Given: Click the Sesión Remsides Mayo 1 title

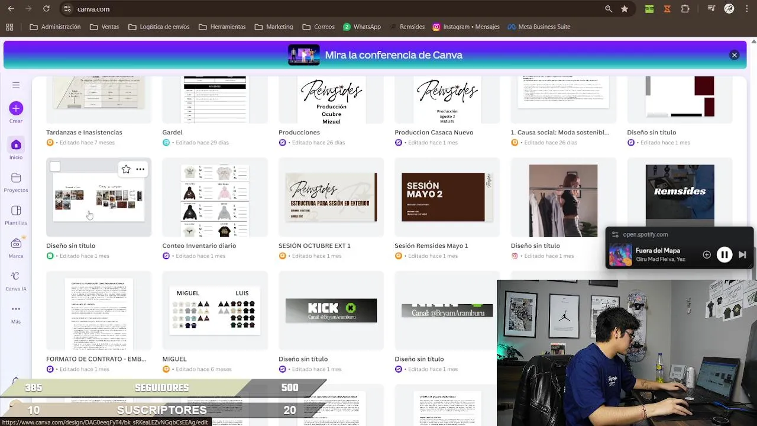Looking at the screenshot, I should pyautogui.click(x=431, y=246).
